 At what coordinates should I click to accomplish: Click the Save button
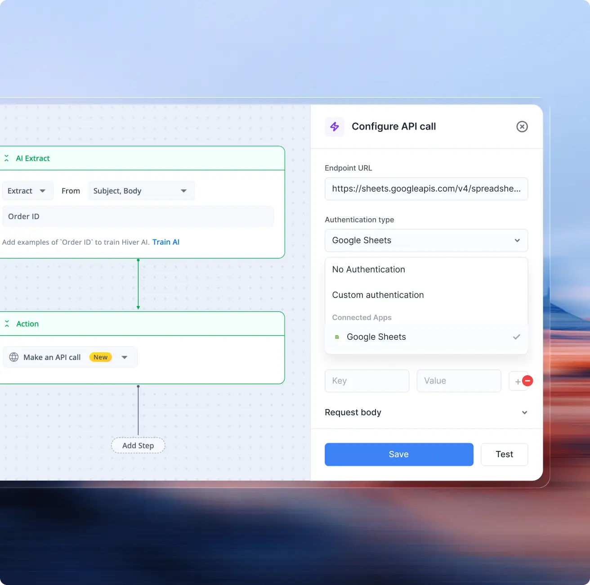coord(399,454)
